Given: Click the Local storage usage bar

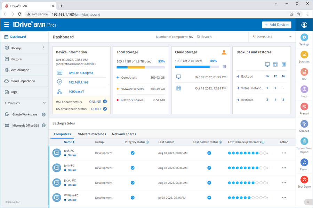Looking at the screenshot, I should click(x=141, y=67).
